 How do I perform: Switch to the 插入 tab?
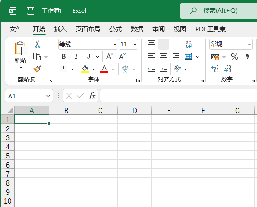coord(60,29)
